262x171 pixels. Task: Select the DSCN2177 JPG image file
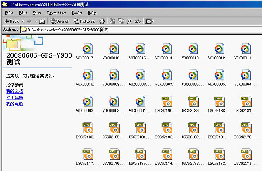tap(87, 157)
